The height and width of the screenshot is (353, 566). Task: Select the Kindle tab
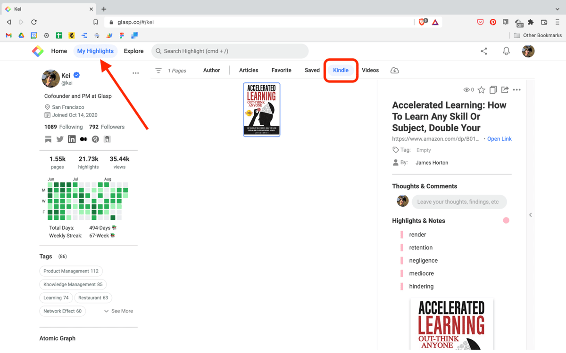click(x=341, y=70)
